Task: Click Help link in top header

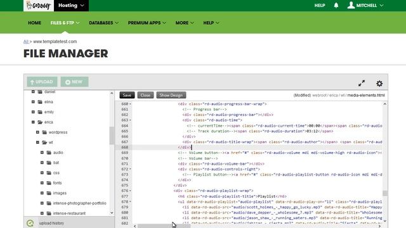Action: click(x=320, y=6)
